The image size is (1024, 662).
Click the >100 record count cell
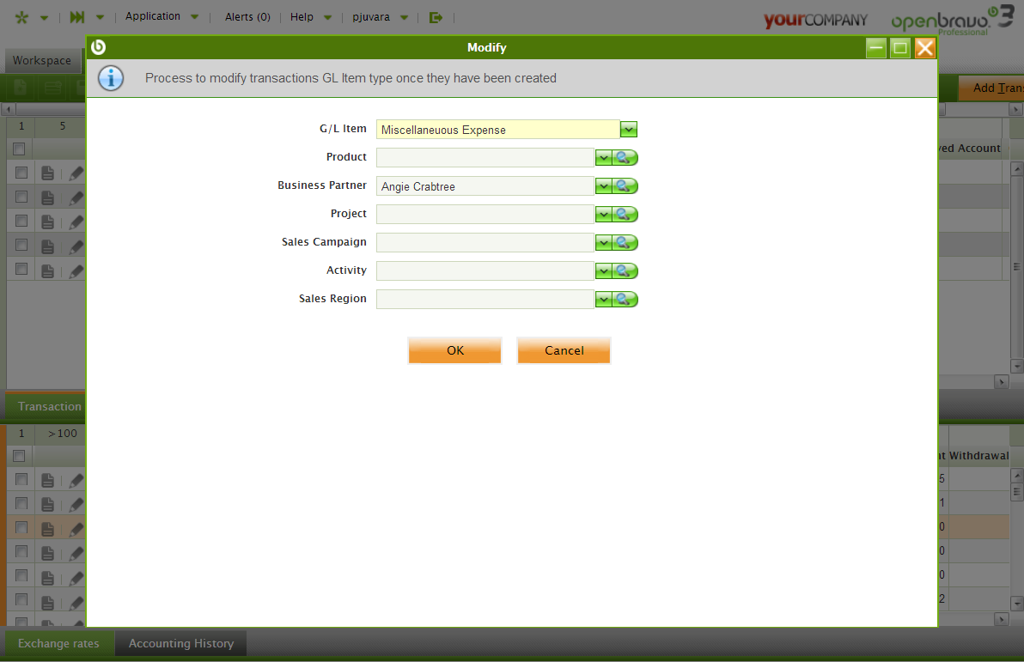[x=63, y=433]
